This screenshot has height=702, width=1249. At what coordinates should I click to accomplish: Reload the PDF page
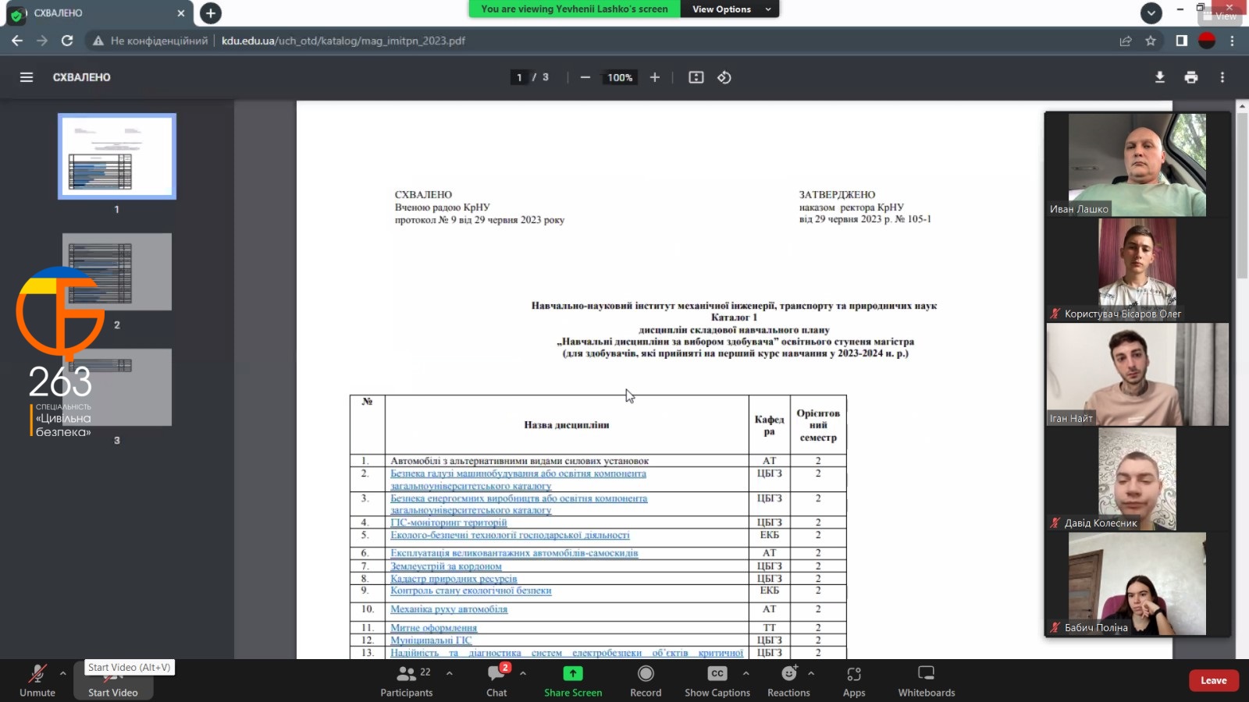tap(67, 41)
